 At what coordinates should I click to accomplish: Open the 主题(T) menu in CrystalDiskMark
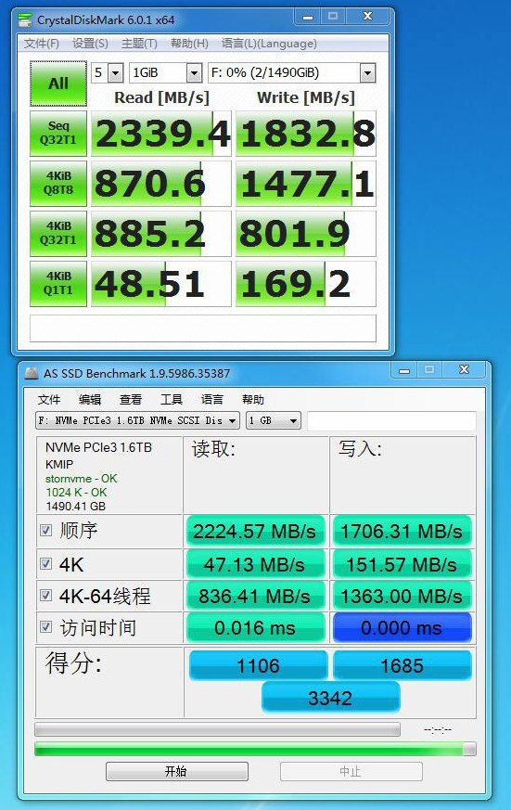click(x=139, y=44)
